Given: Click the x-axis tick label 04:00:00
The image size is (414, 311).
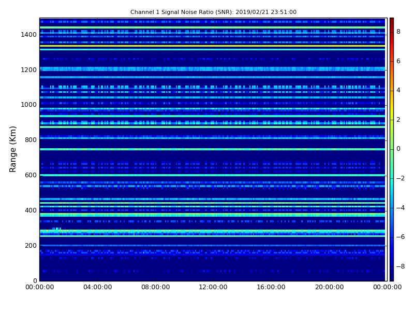Looking at the screenshot, I should [98, 287].
